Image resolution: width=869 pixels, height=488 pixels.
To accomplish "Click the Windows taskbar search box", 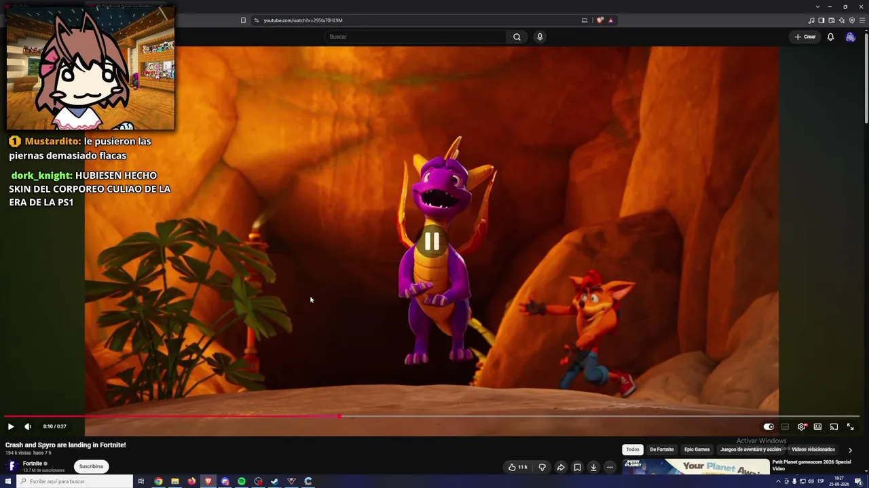I will pos(75,481).
